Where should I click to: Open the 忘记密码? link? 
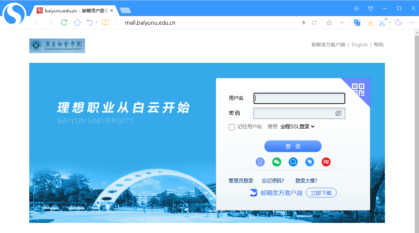pyautogui.click(x=273, y=181)
